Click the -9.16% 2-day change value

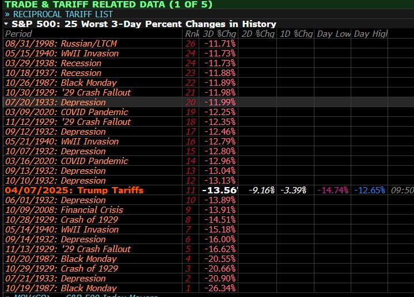tap(261, 191)
